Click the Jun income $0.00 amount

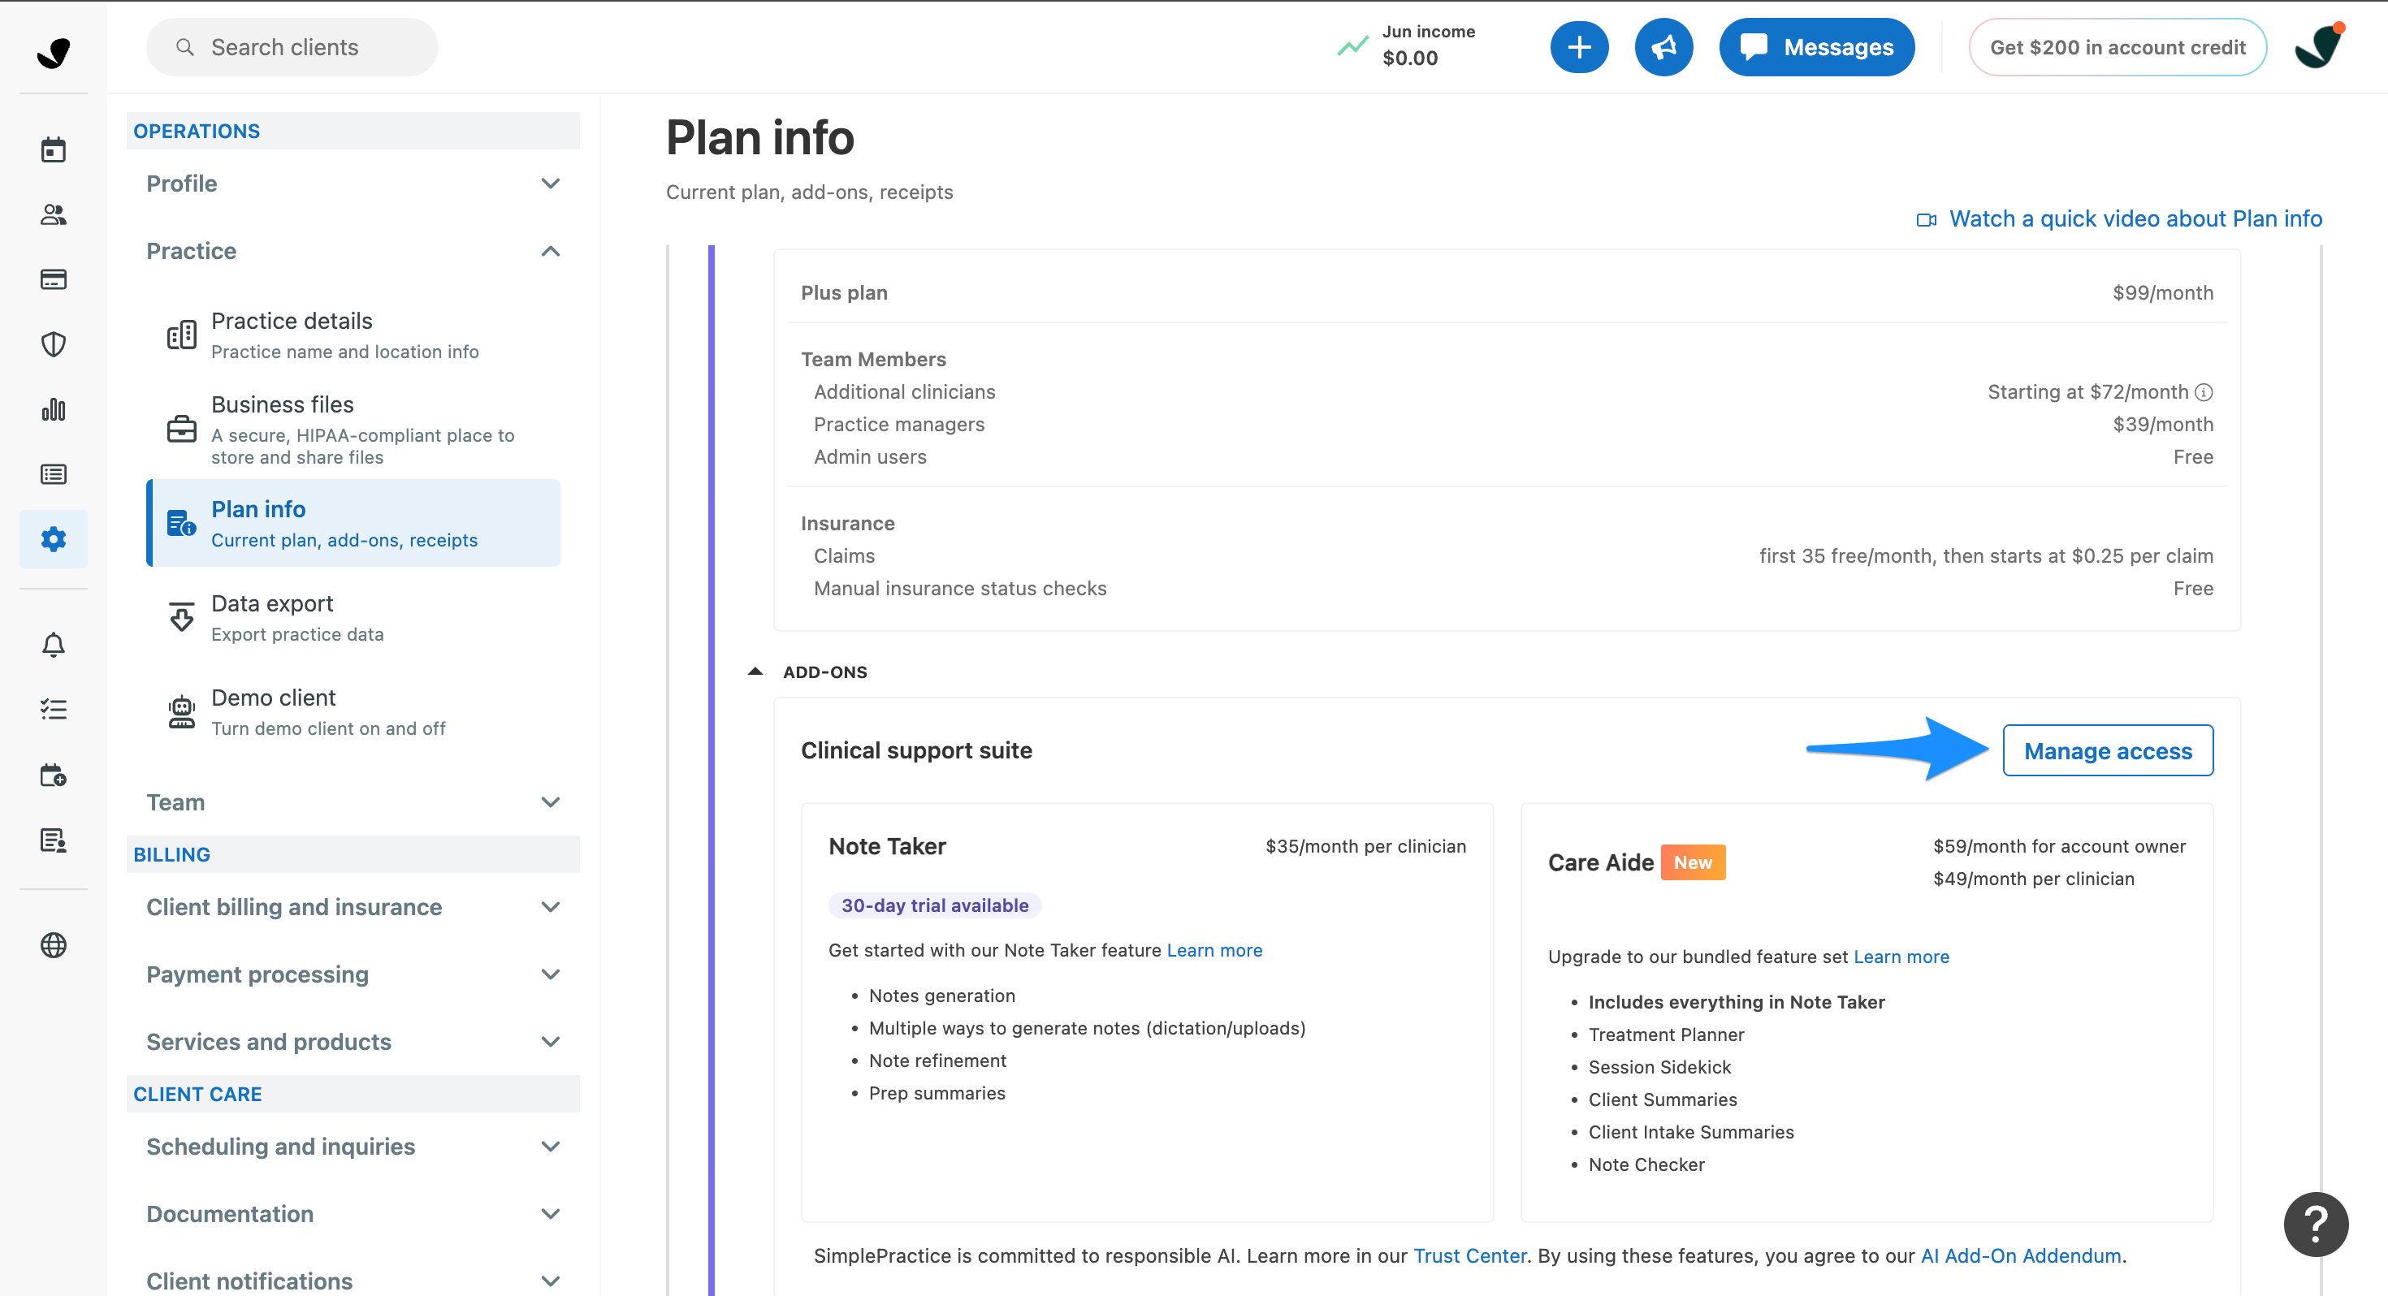tap(1410, 58)
